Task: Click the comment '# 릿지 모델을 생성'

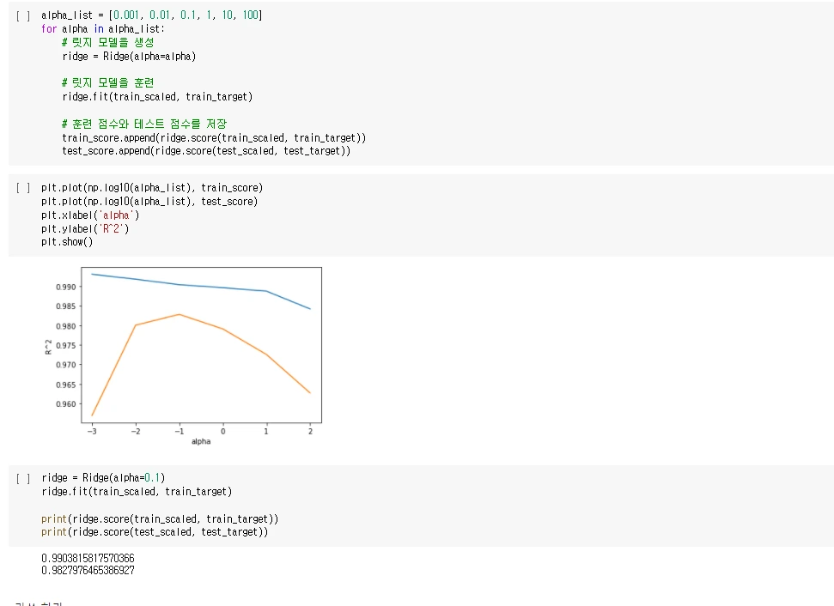Action: pos(108,43)
